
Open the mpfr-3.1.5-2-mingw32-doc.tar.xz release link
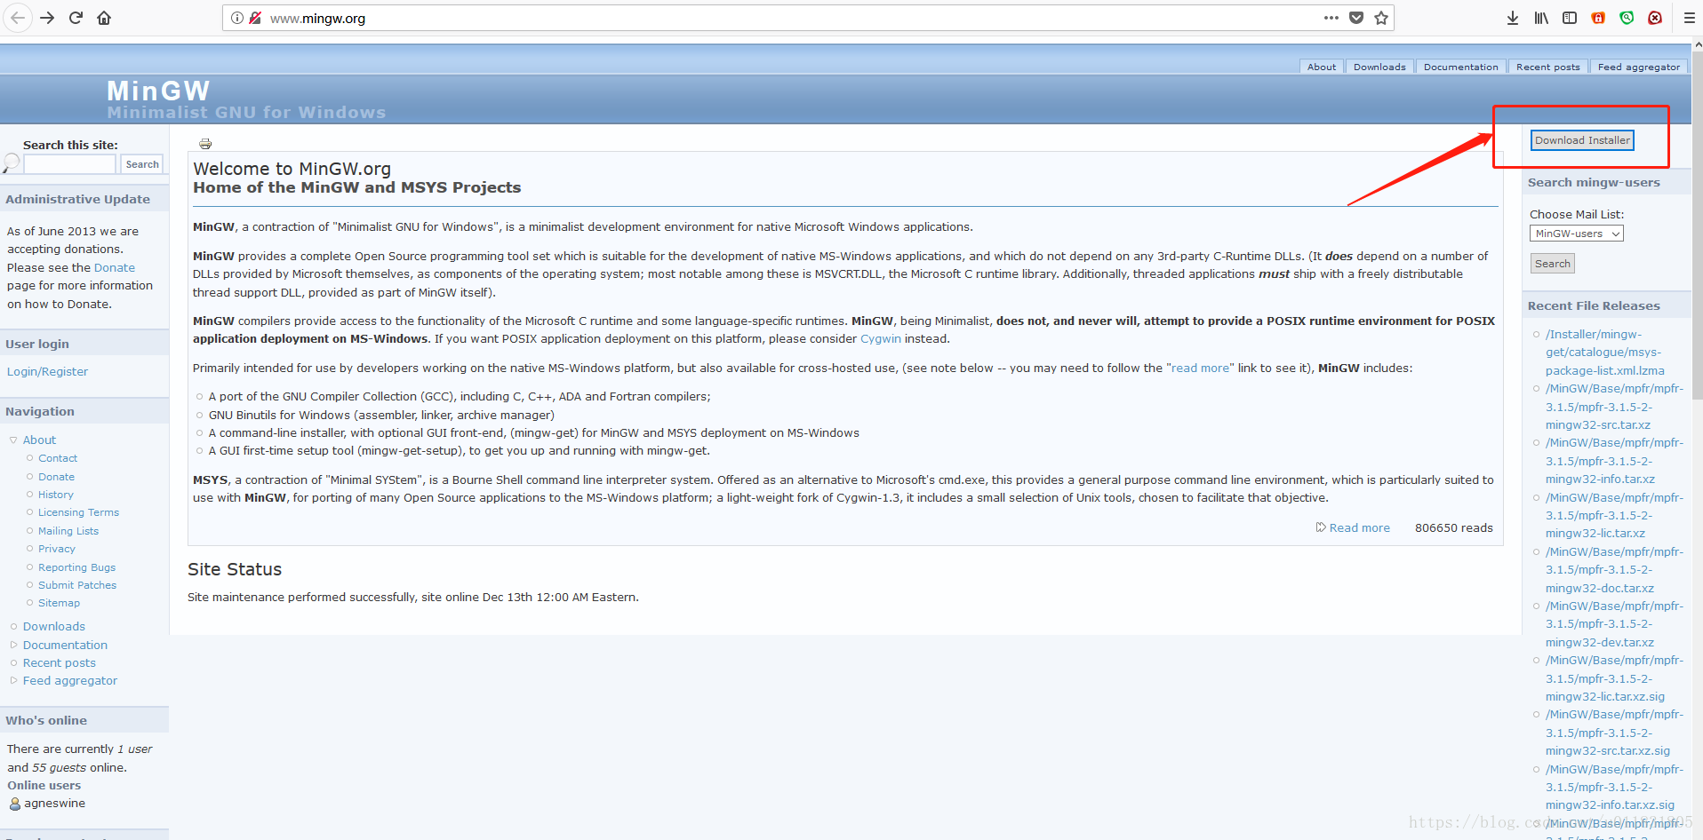(1614, 570)
